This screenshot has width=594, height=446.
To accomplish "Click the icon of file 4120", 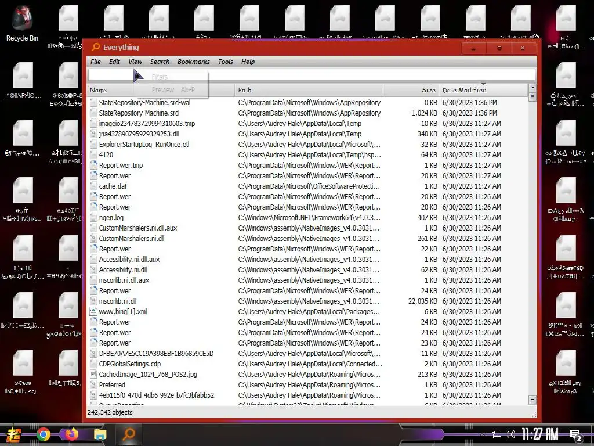I will click(93, 154).
